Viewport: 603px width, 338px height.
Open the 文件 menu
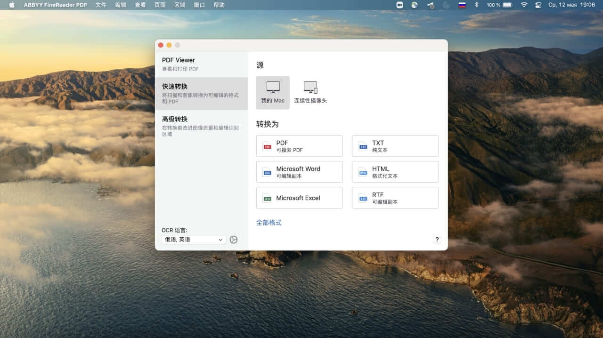[x=101, y=5]
